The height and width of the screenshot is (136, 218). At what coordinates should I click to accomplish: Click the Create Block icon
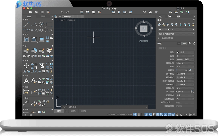(x=26, y=51)
